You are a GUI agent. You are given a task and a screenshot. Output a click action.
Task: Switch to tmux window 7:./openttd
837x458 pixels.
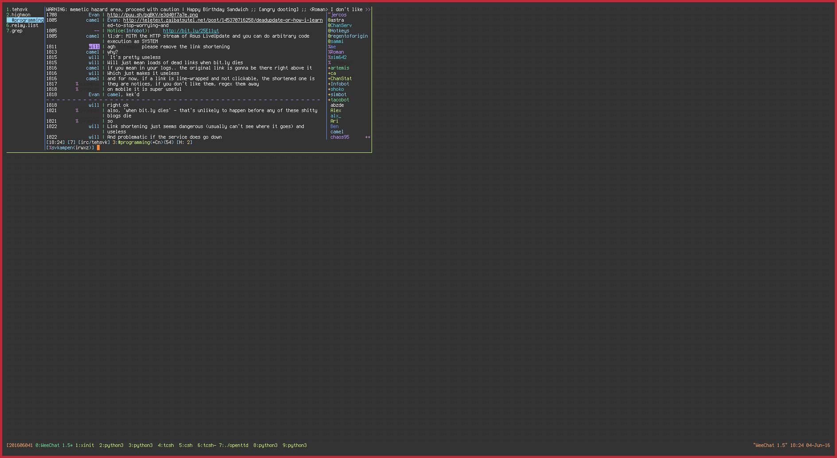pyautogui.click(x=233, y=445)
